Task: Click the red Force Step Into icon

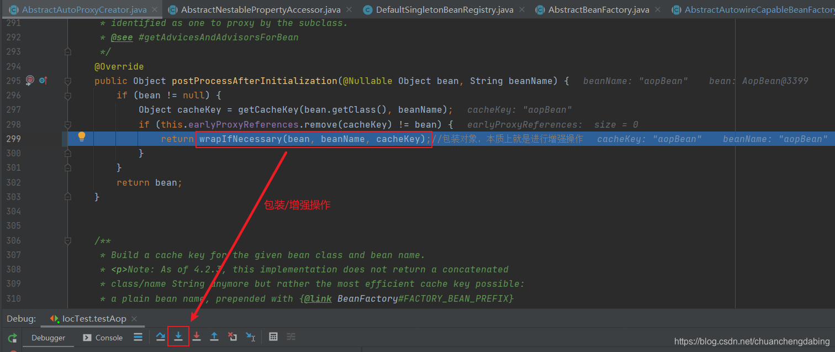Action: [x=196, y=337]
